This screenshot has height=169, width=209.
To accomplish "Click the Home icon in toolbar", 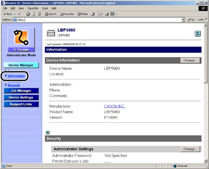I will [x=39, y=14].
